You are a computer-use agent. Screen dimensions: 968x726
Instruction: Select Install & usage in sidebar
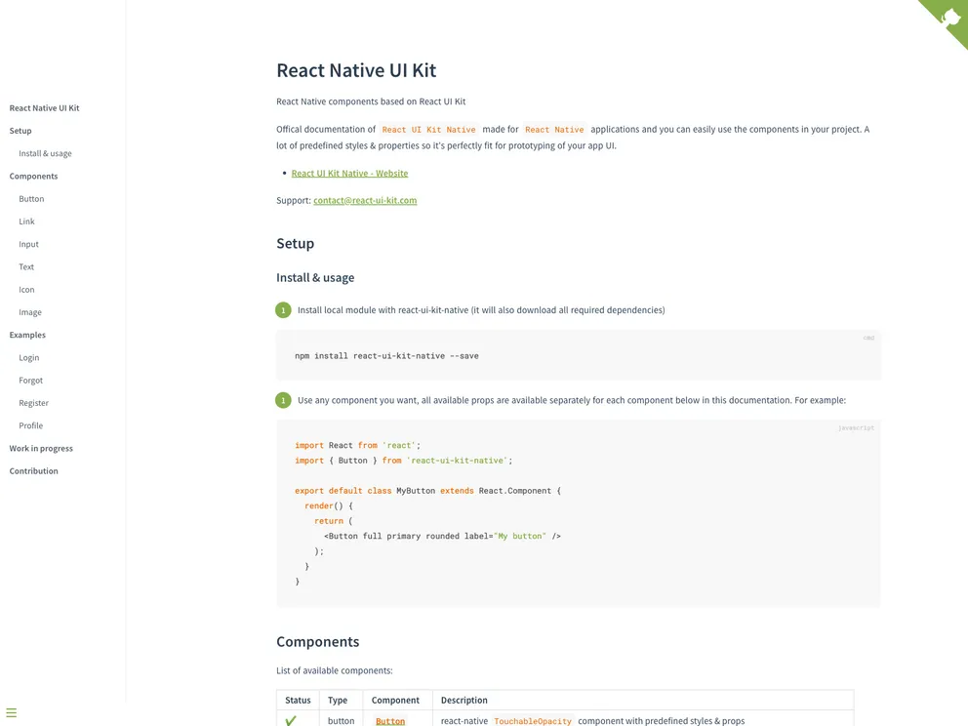pyautogui.click(x=45, y=153)
